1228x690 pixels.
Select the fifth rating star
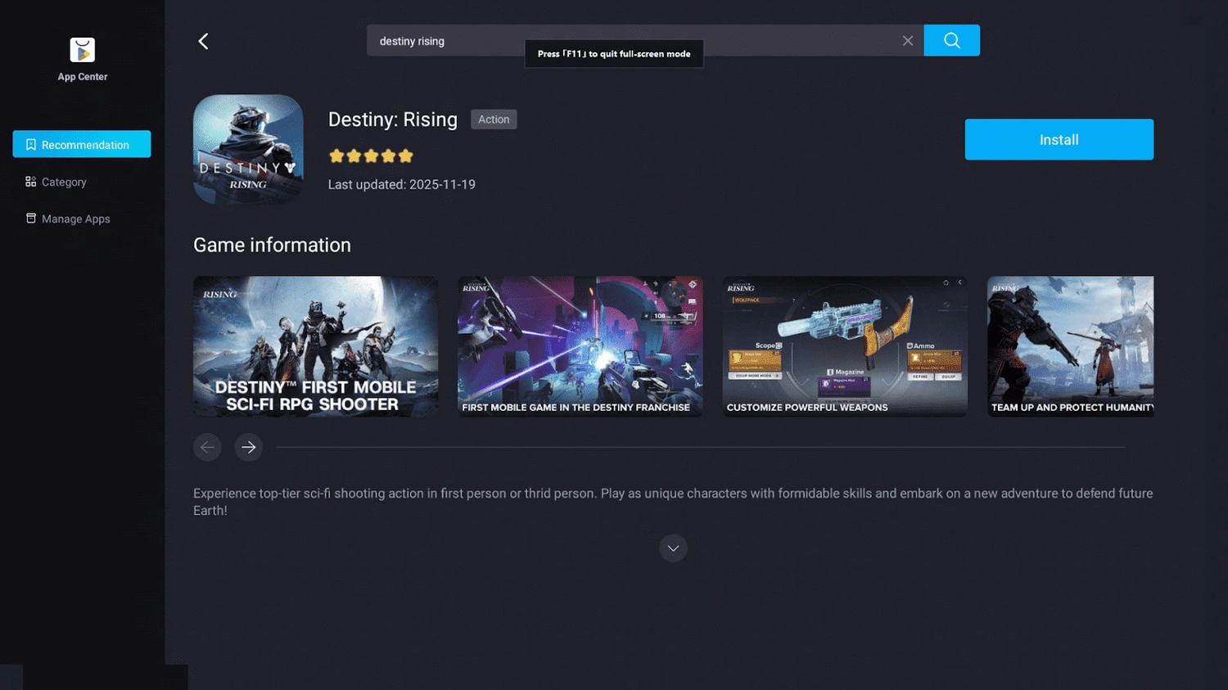click(407, 155)
